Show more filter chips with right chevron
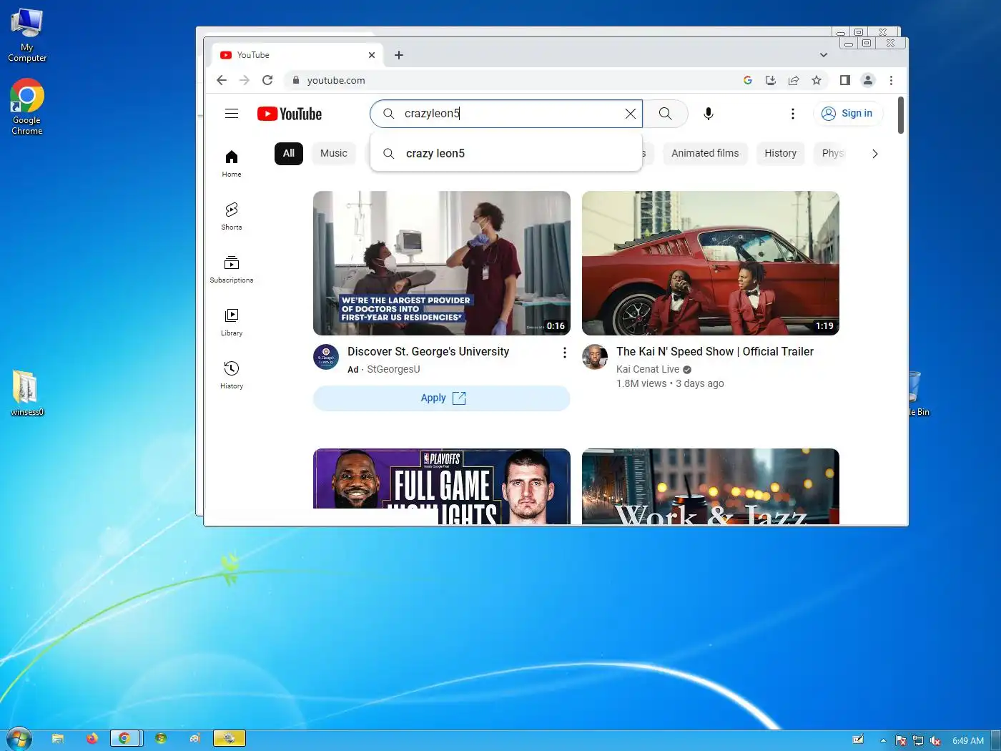The image size is (1001, 751). click(874, 153)
